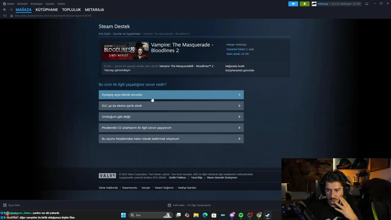391x220 pixels.
Task: Reload the page with the refresh icon
Action: tap(5, 16)
